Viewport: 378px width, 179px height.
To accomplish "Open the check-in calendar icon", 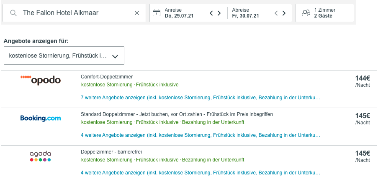I will [x=157, y=13].
